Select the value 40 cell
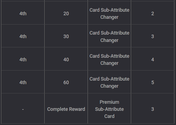 tap(66, 59)
